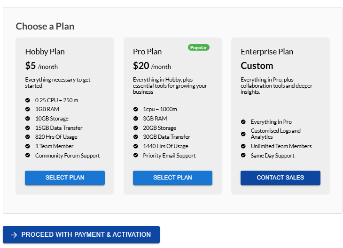The image size is (343, 248).
Task: Select the Pro Plan button
Action: [x=172, y=178]
